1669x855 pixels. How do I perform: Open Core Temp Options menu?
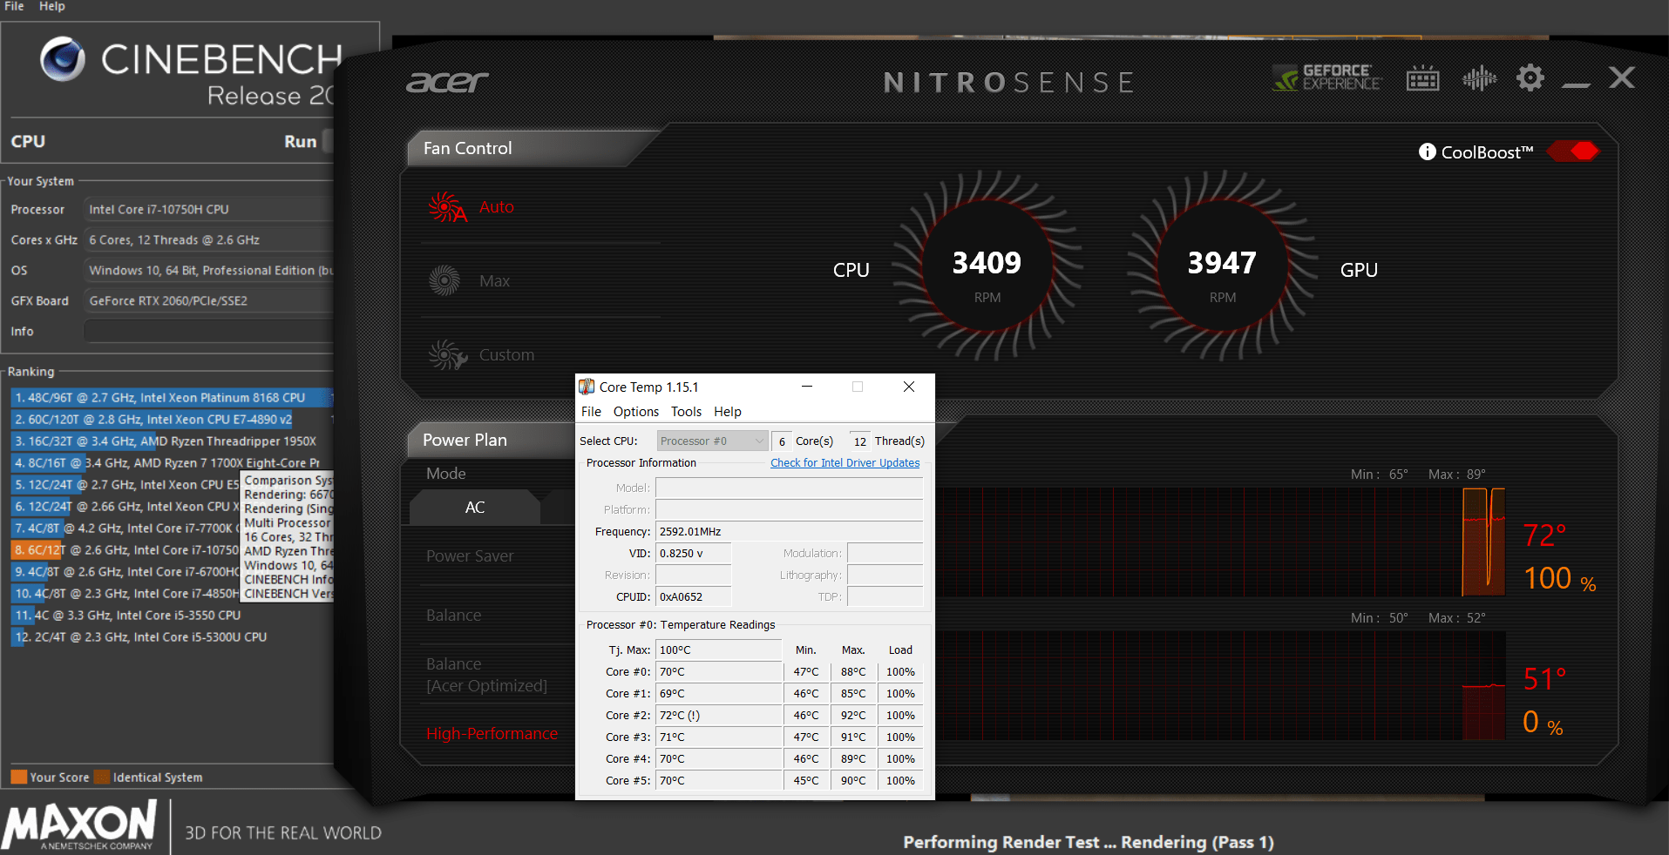coord(636,412)
